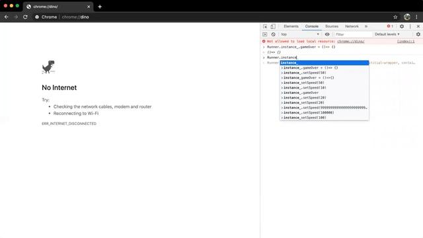Close the DevTools panel
423x238 pixels.
[418, 26]
